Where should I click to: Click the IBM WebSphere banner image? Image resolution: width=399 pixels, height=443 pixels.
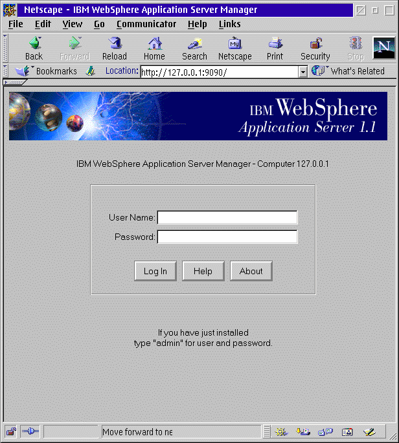[198, 116]
